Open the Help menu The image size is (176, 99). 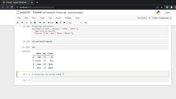click(77, 18)
